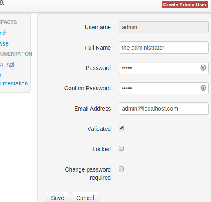Image resolution: width=211 pixels, height=202 pixels.
Task: Open the Browse link in sidebar
Action: 4,43
